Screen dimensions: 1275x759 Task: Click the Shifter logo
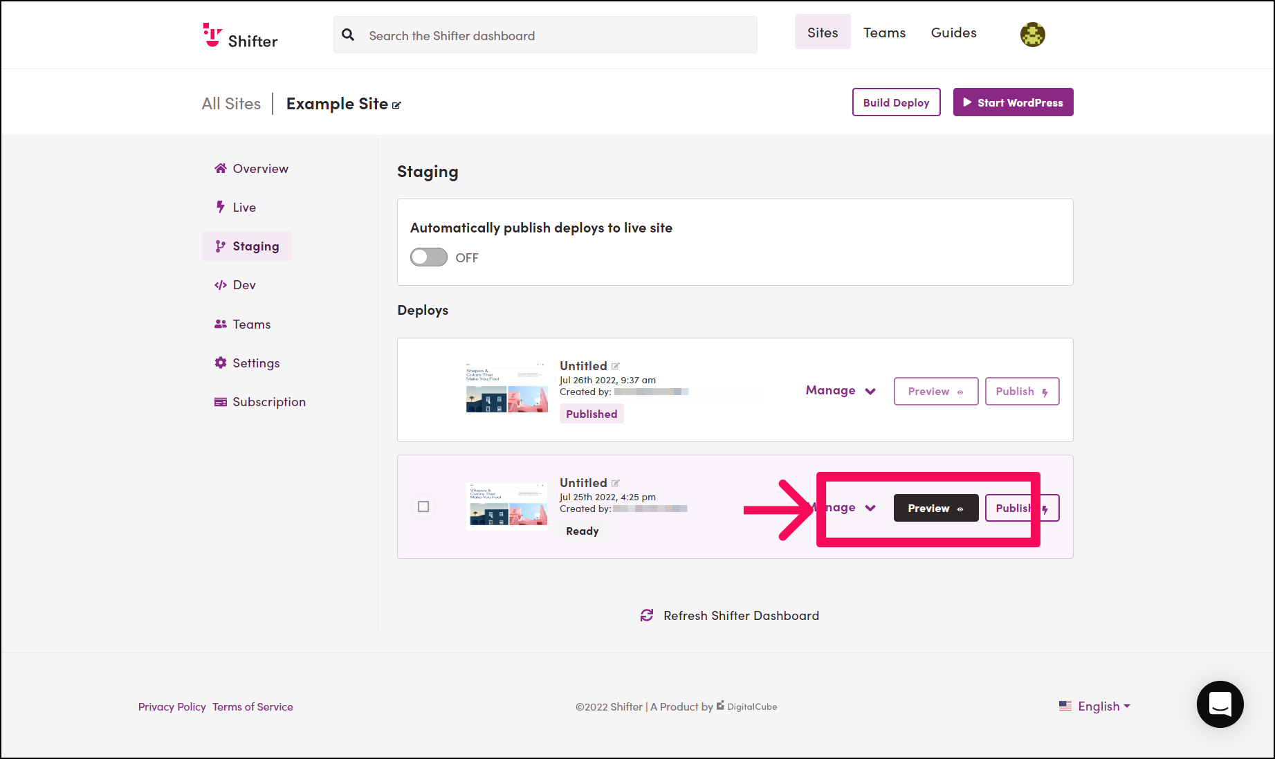(240, 35)
